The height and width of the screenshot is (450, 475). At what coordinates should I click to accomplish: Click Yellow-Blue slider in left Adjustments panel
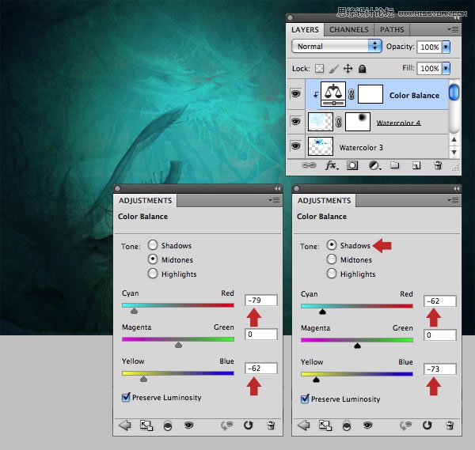(x=178, y=373)
